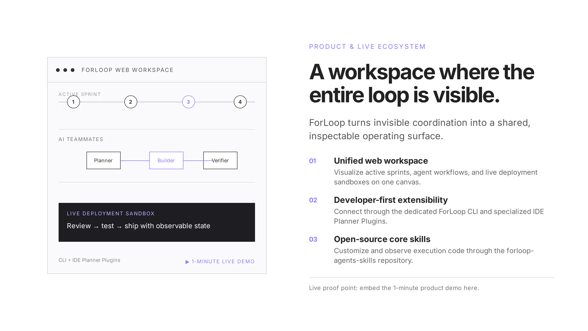Click the 'Developer-first extensibility' heading

click(391, 200)
